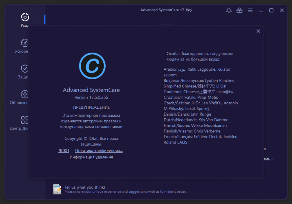The image size is (292, 204).
Task: Open the ЛСКП license link
Action: click(x=64, y=151)
